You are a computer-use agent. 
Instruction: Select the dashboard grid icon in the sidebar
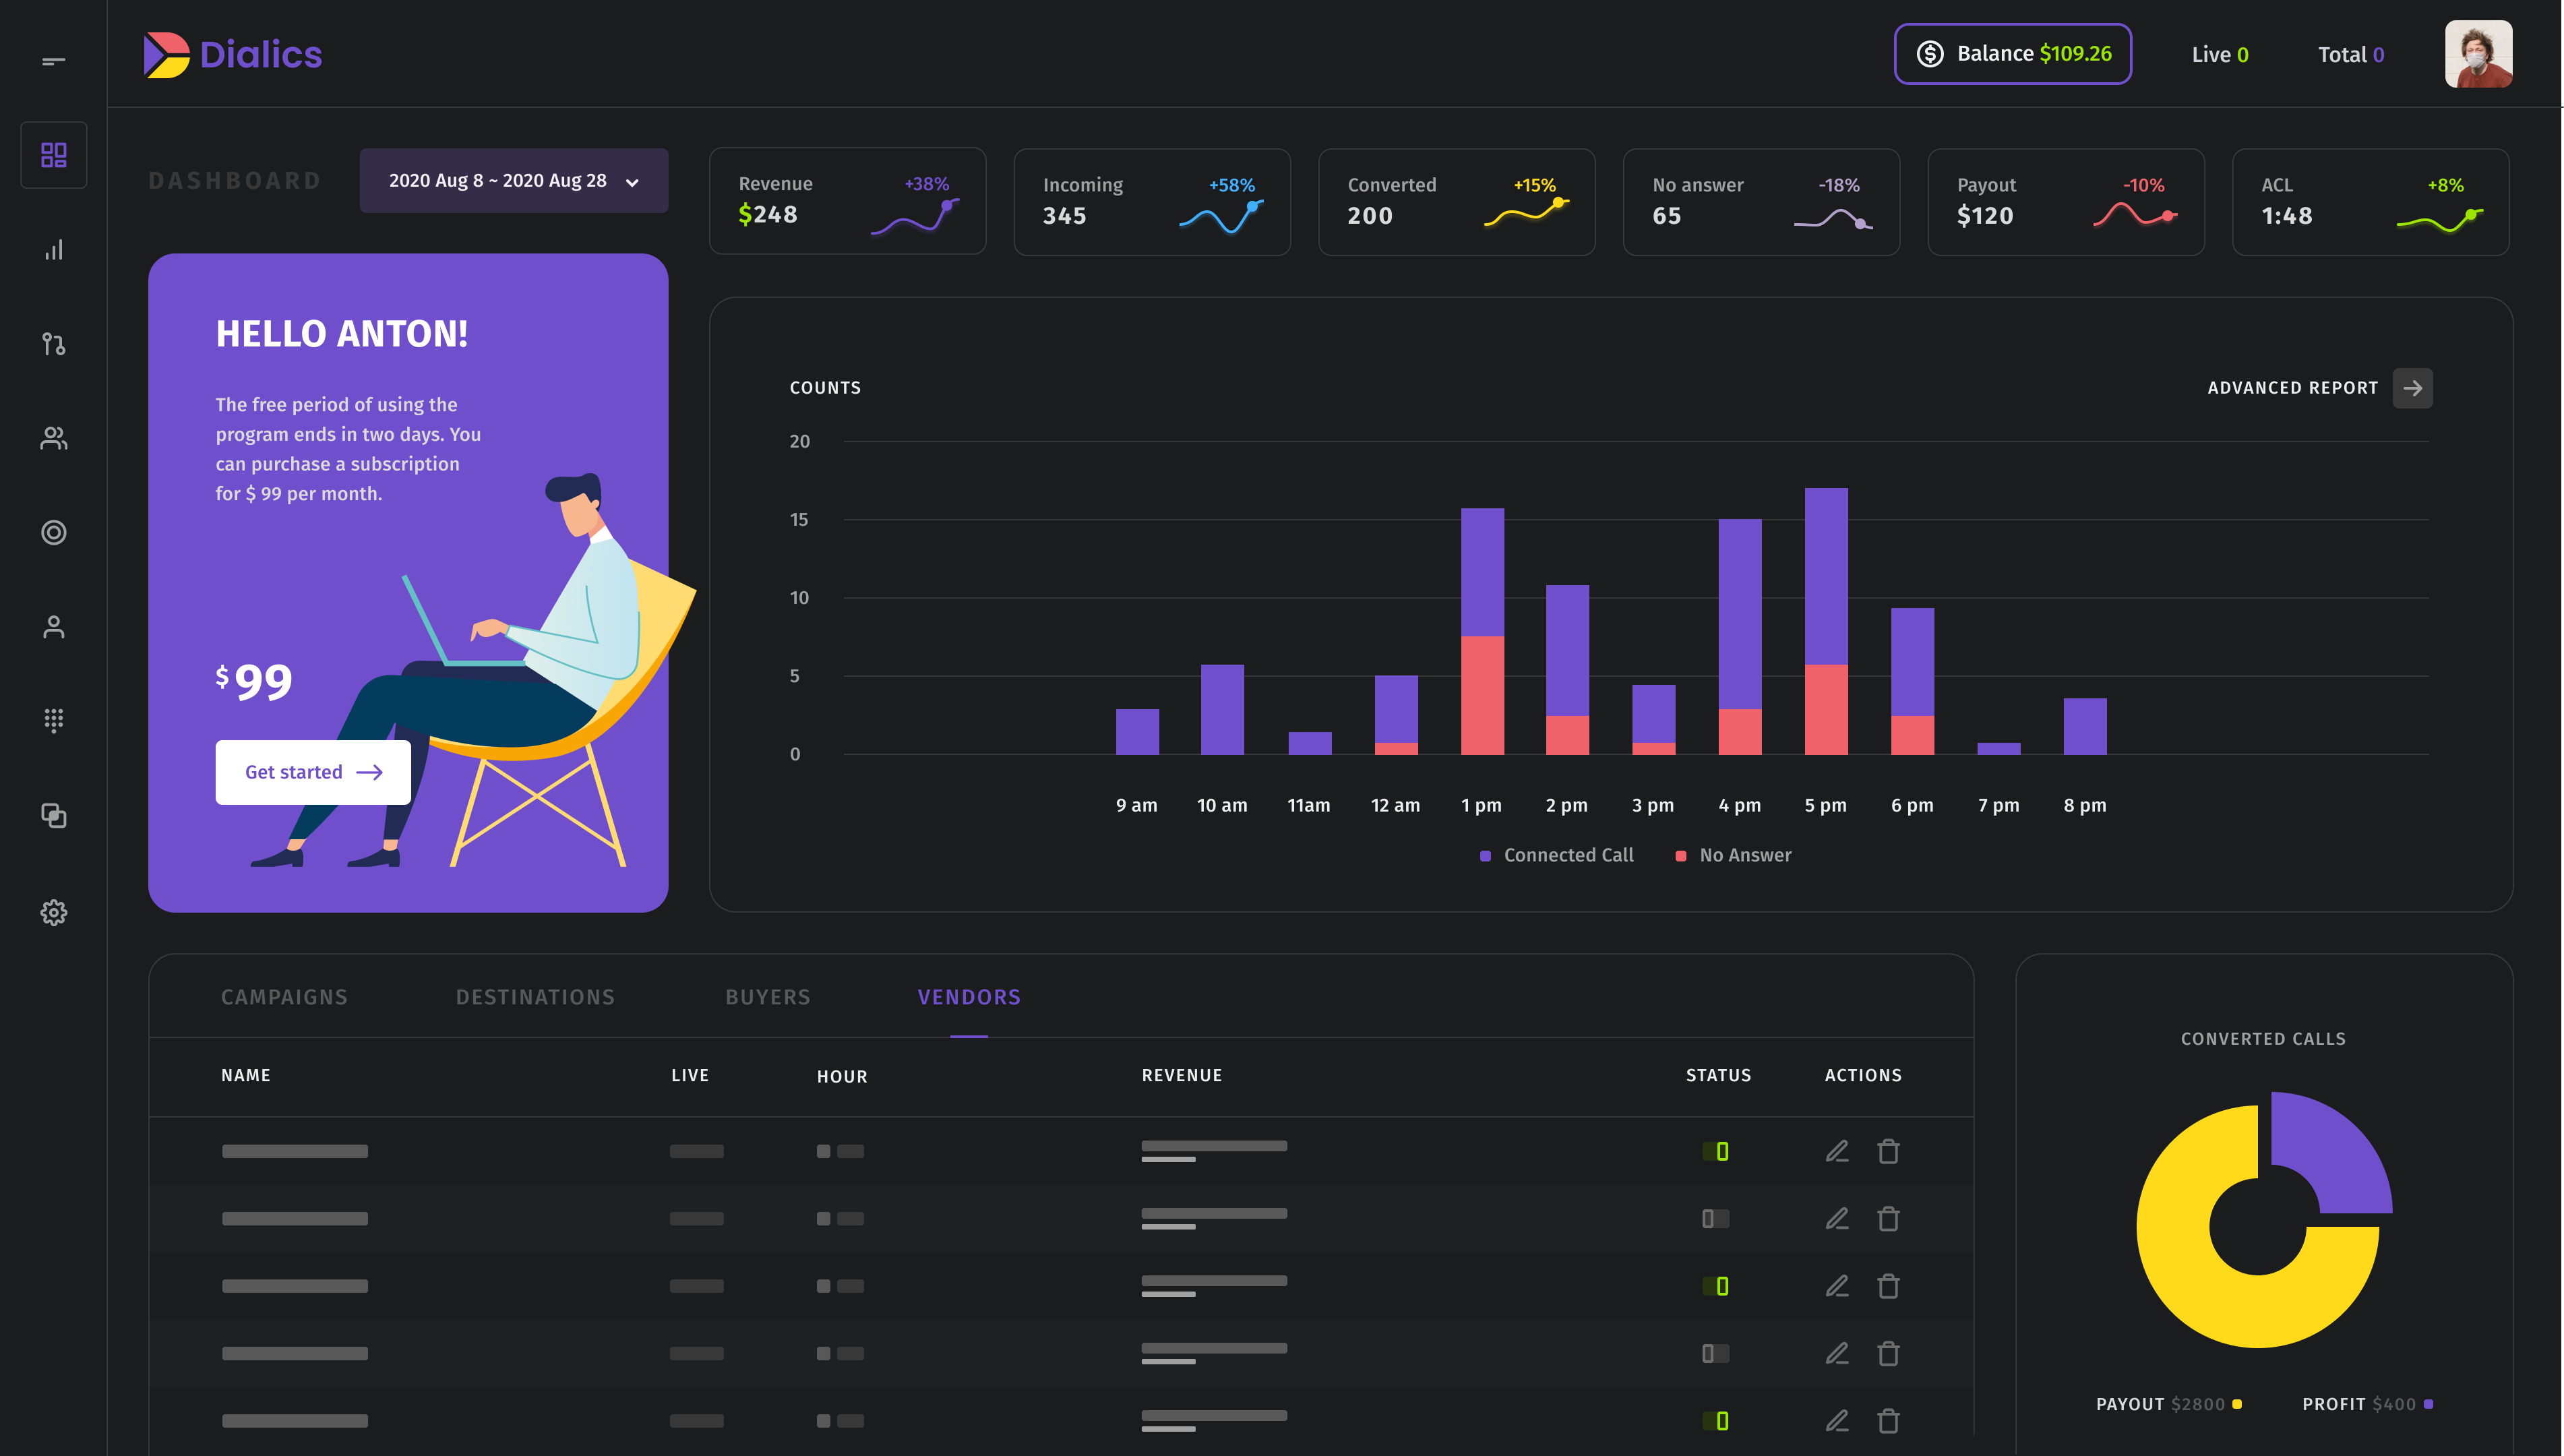tap(53, 154)
